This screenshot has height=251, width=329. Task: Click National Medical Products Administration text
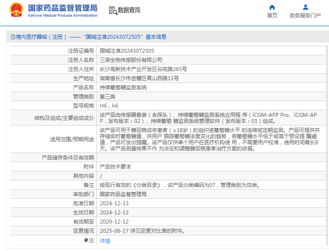tap(63, 15)
